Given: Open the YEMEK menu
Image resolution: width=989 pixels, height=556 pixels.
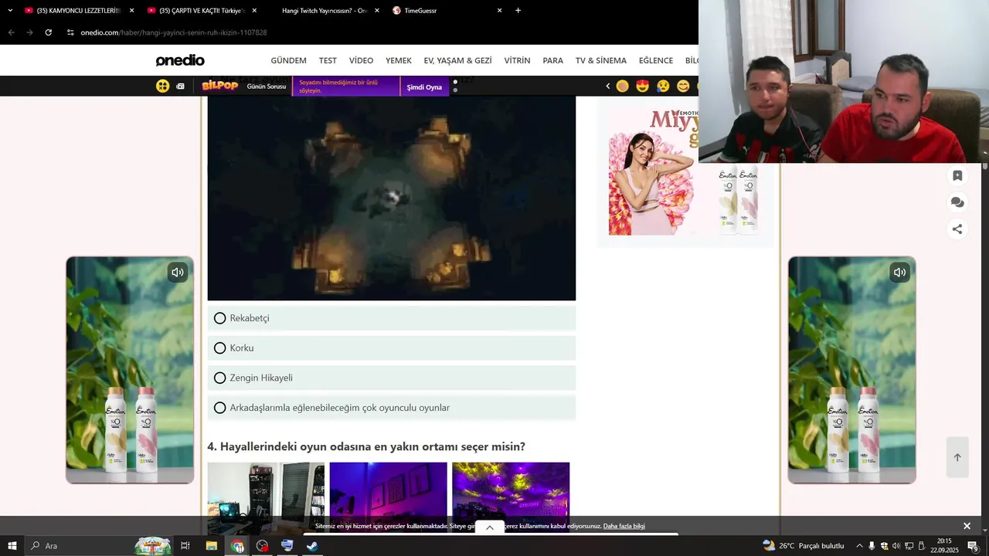Looking at the screenshot, I should point(399,60).
